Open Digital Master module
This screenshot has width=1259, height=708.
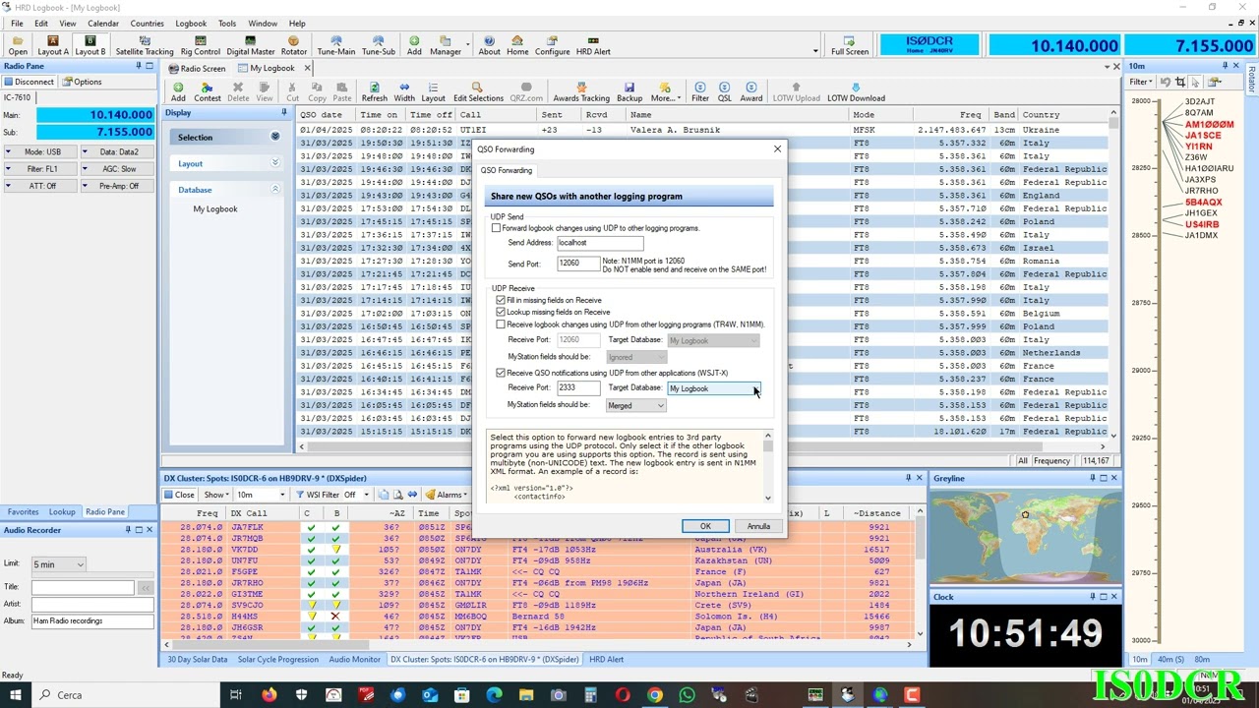250,45
